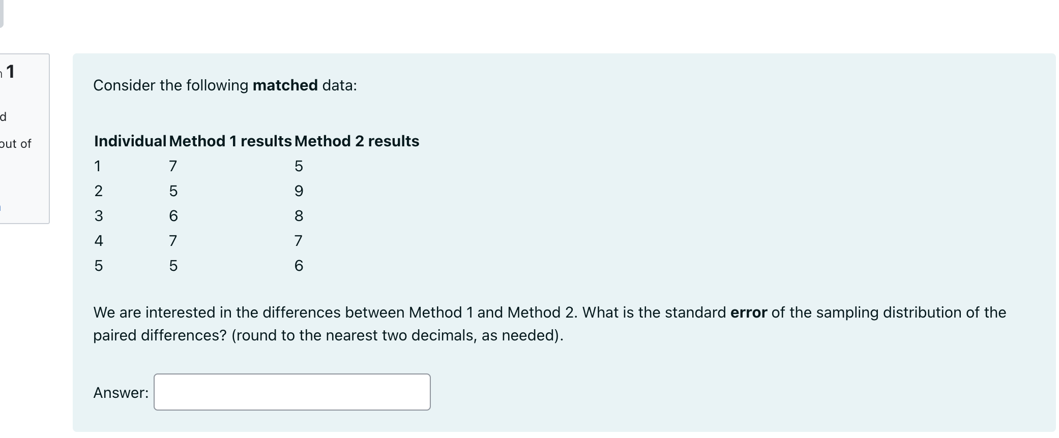Select the value 7 for Individual 1
The image size is (1059, 438).
(173, 166)
